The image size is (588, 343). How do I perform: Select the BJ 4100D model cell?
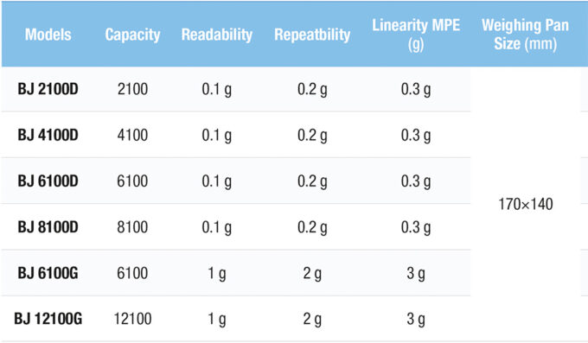pos(48,136)
